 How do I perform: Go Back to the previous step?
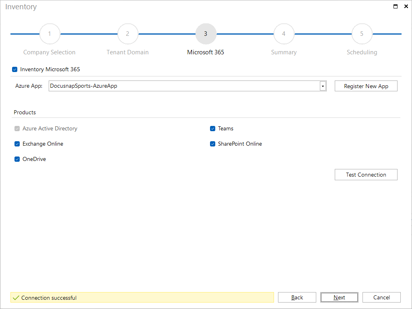297,297
